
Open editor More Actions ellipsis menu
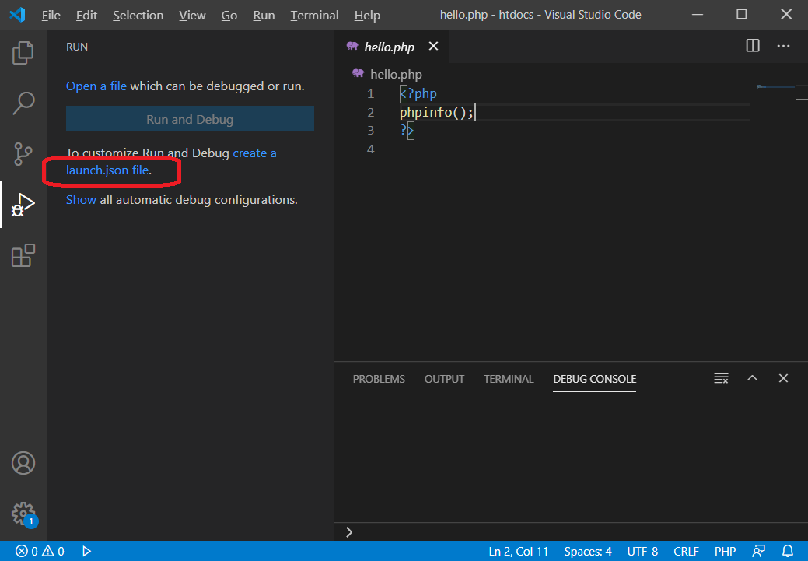[783, 46]
